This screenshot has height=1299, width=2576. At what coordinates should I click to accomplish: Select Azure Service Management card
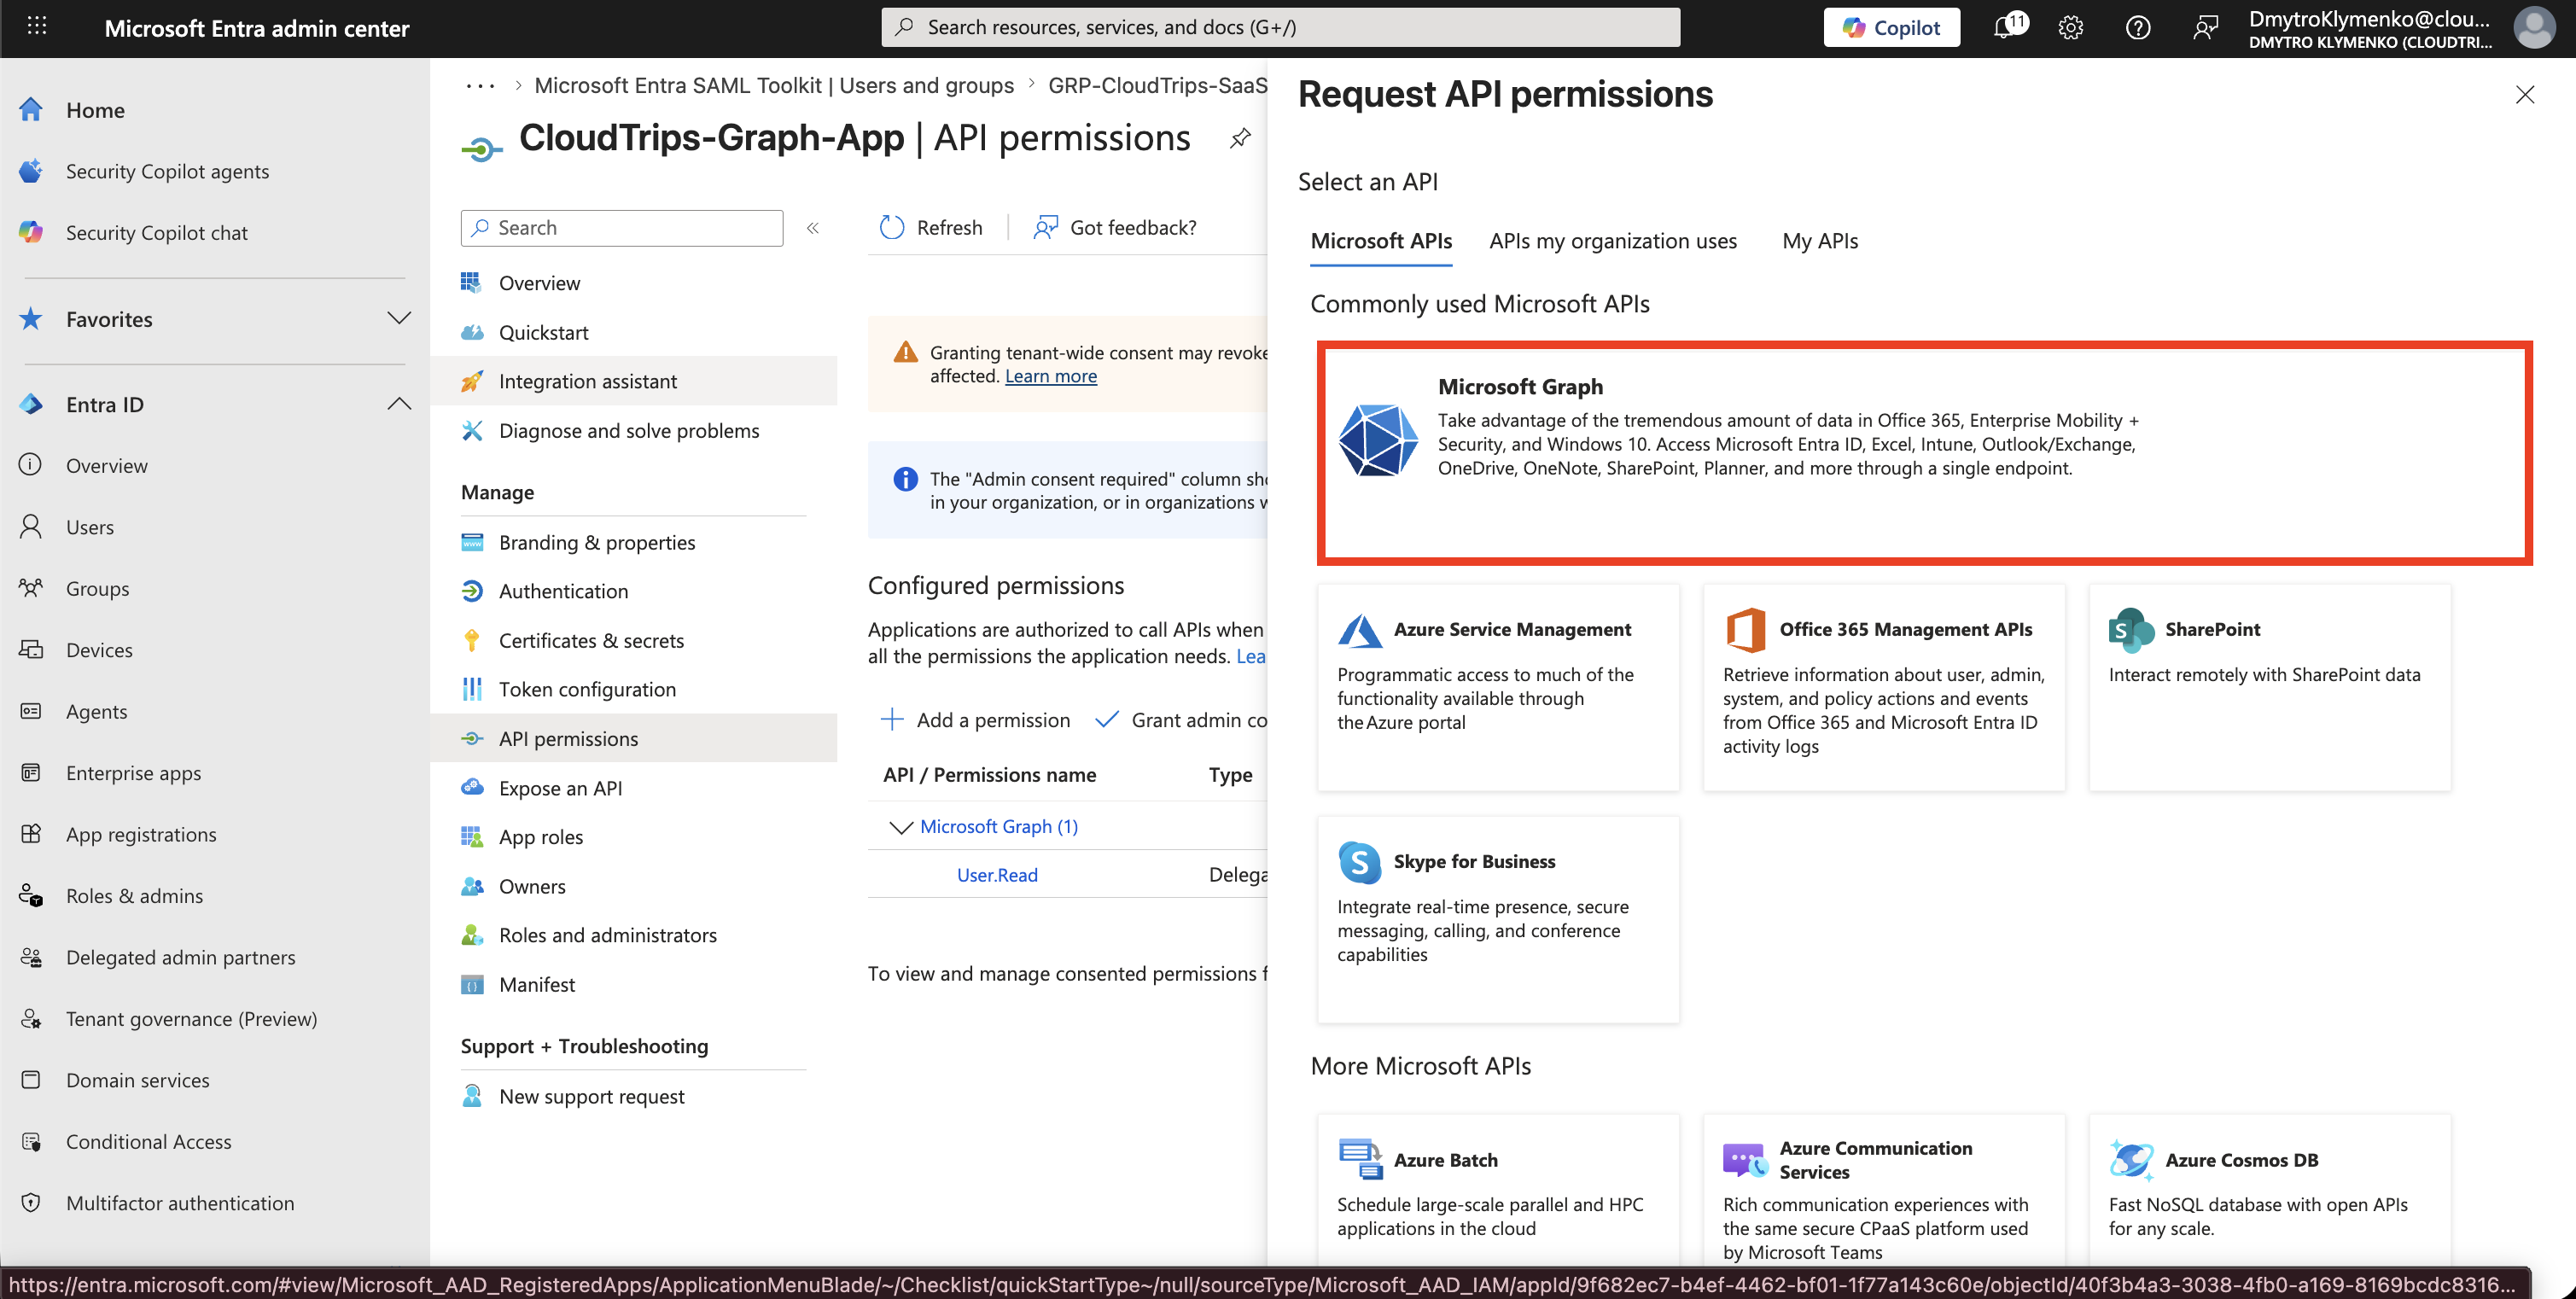(x=1498, y=687)
